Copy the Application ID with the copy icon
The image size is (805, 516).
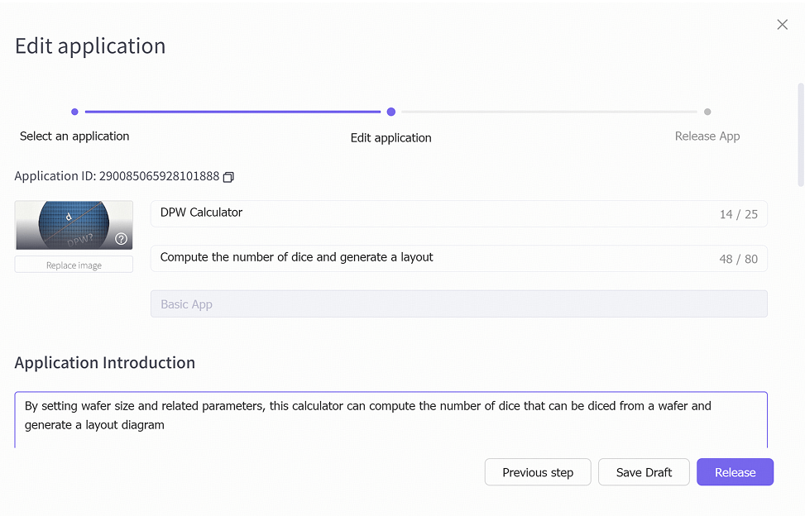228,177
